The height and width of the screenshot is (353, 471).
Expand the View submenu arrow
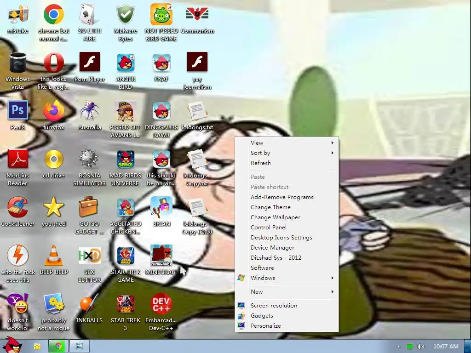click(332, 142)
